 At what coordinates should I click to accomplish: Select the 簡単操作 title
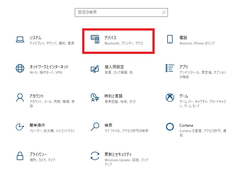pos(37,125)
